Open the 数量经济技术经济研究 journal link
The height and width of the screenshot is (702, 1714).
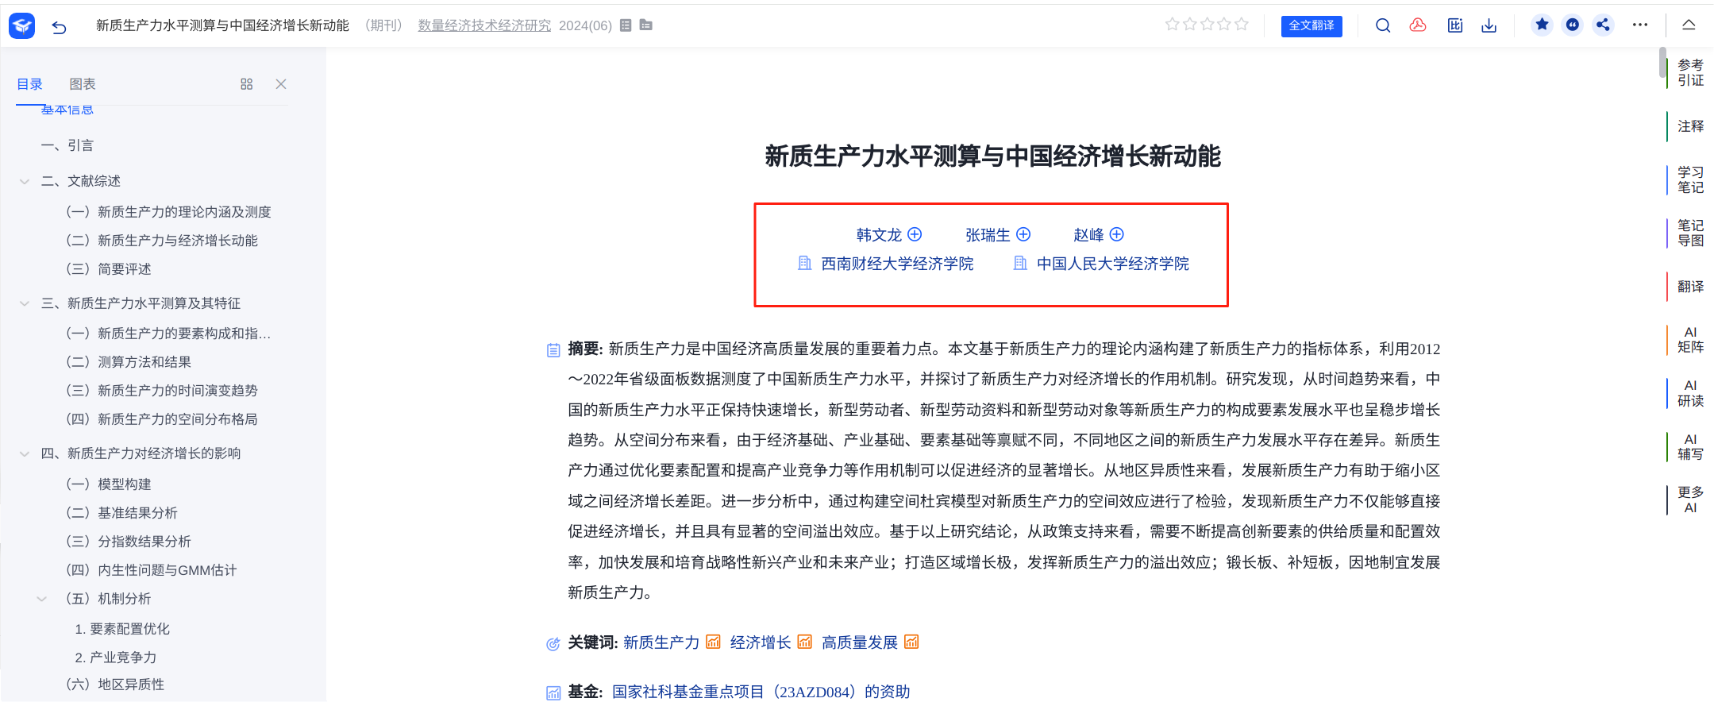click(484, 25)
